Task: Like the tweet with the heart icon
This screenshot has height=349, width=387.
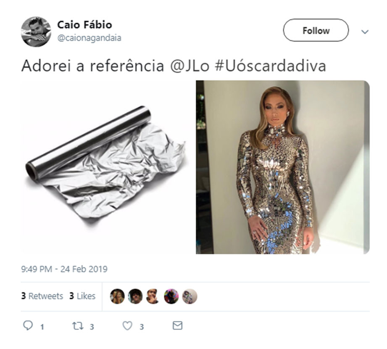Action: click(x=127, y=326)
